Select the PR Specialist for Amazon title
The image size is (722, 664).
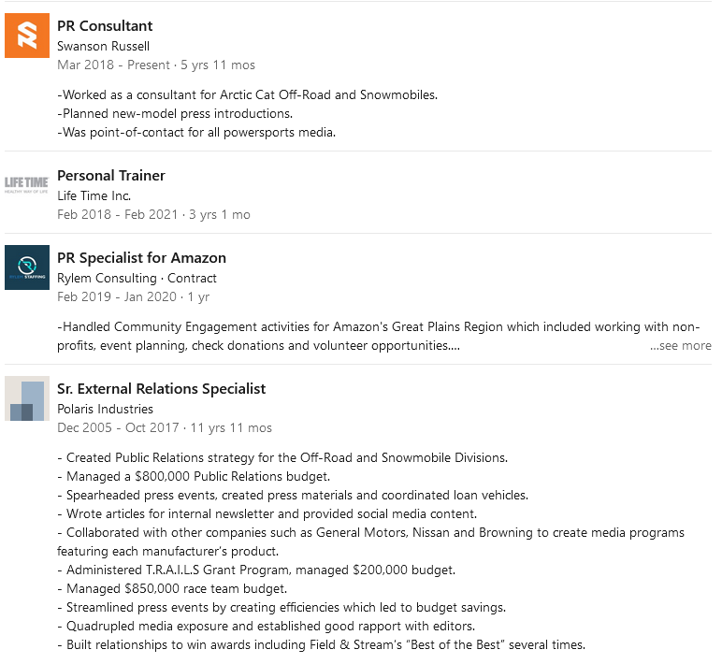(x=142, y=258)
